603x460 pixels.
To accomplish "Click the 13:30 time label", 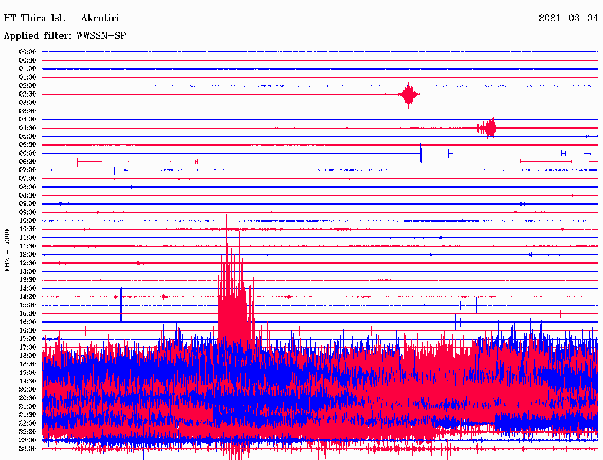I will (x=28, y=280).
